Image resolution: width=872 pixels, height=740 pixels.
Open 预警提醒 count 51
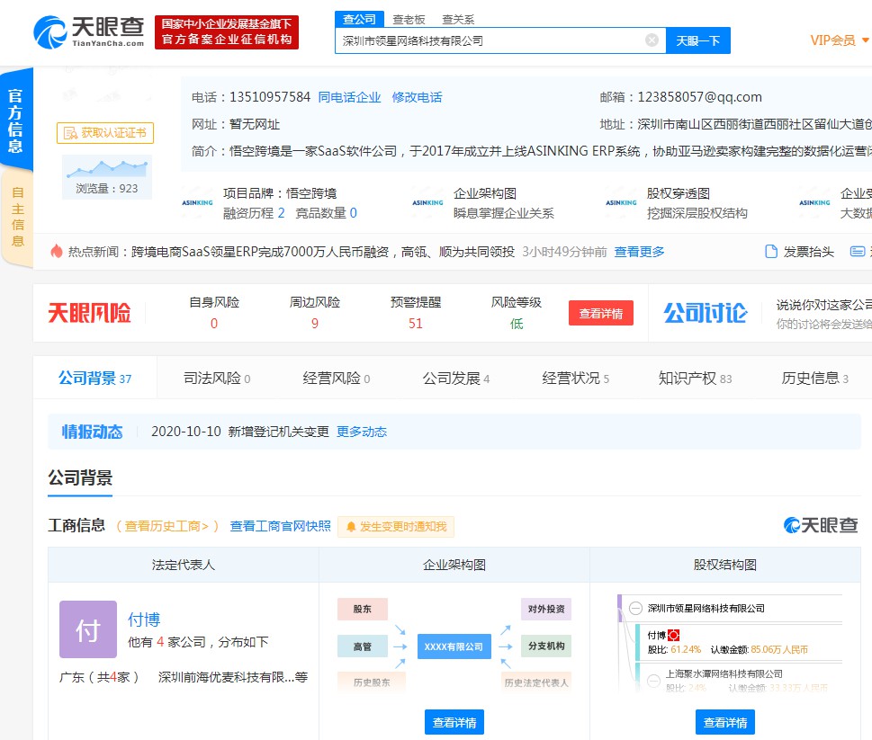tap(416, 324)
